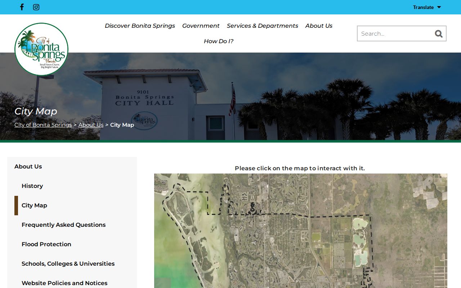Image resolution: width=461 pixels, height=288 pixels.
Task: Open About Us sidebar heading
Action: coord(28,166)
